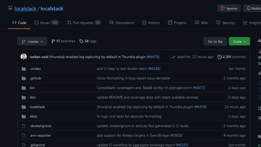Click the Go to file button
The height and width of the screenshot is (147, 261).
(x=215, y=41)
